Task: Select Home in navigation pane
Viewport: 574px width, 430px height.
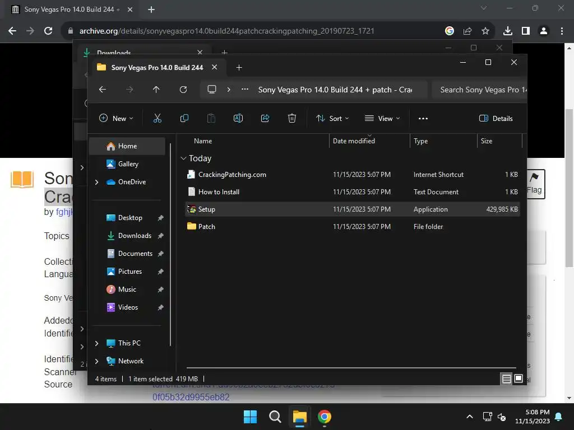Action: (127, 146)
